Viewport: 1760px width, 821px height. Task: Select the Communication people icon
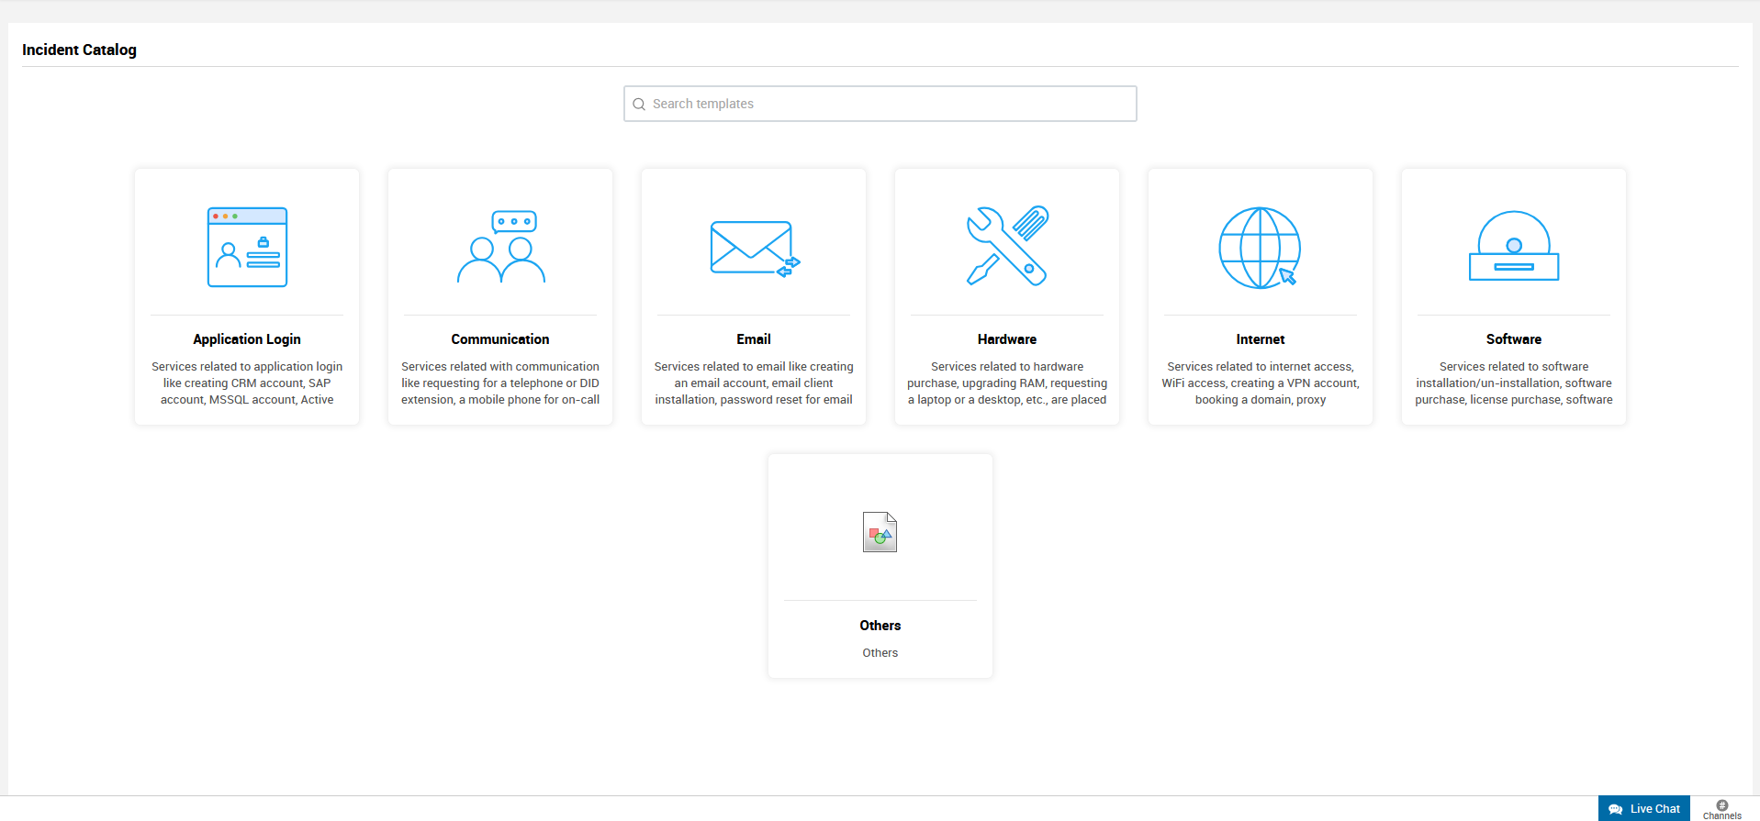pyautogui.click(x=501, y=247)
